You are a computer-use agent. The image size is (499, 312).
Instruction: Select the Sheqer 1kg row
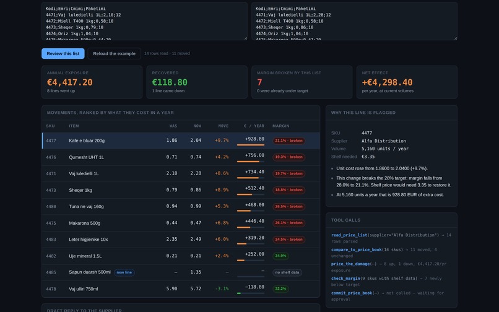pyautogui.click(x=181, y=190)
